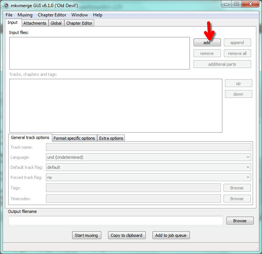
Task: Switch to the Attachments tab
Action: click(35, 23)
